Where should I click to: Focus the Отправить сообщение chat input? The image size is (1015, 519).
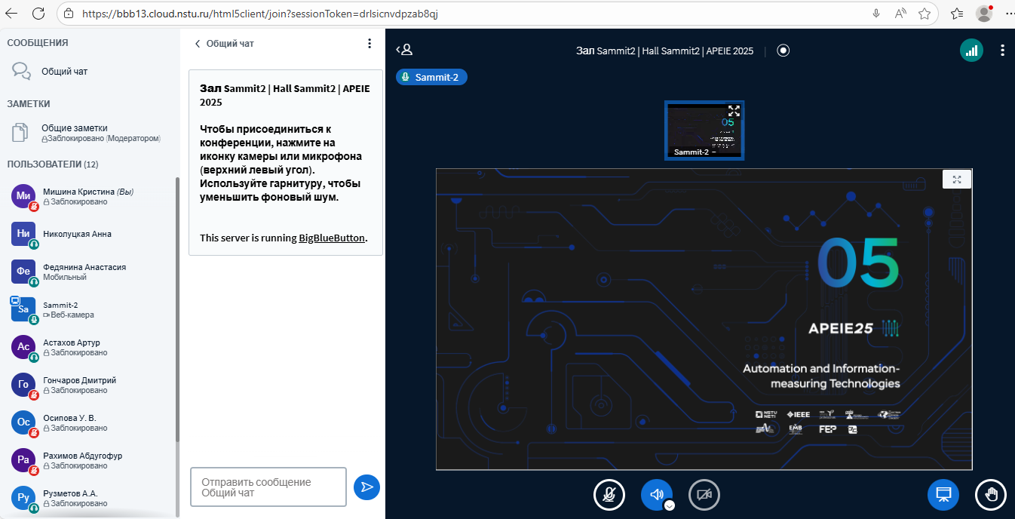pos(268,487)
